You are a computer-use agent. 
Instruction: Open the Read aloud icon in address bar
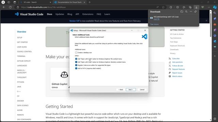157,7
